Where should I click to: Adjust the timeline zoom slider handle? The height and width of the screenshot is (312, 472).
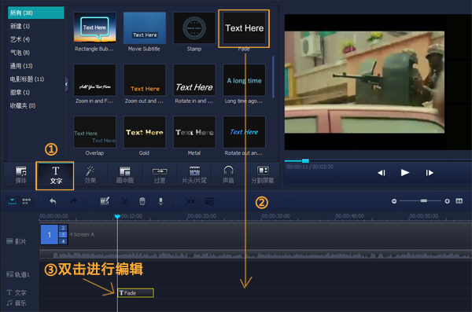point(424,200)
